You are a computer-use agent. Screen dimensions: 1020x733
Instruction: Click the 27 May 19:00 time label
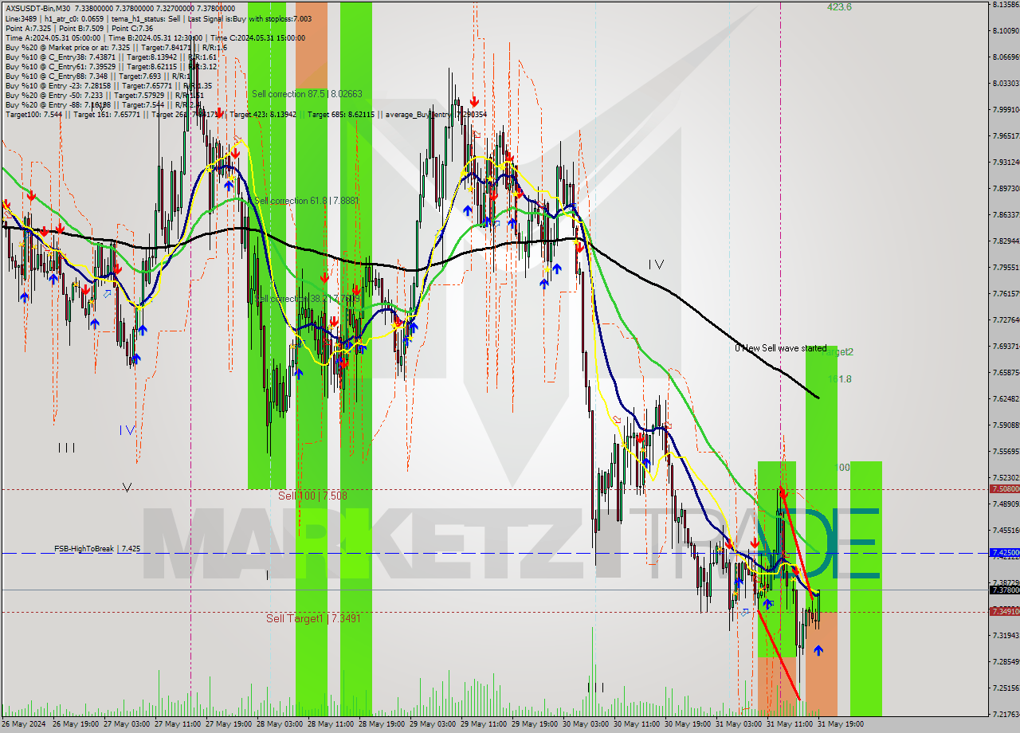pos(229,724)
